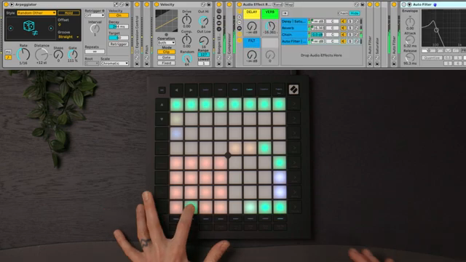This screenshot has width=466, height=262.
Task: Fold the Auto Filter device with its arrow
Action: (409, 4)
